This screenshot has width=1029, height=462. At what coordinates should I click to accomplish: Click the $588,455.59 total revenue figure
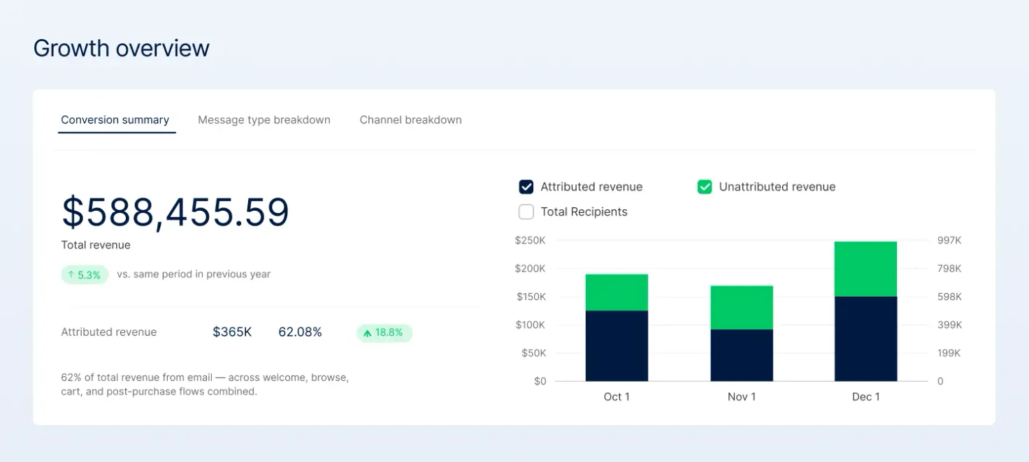(175, 213)
